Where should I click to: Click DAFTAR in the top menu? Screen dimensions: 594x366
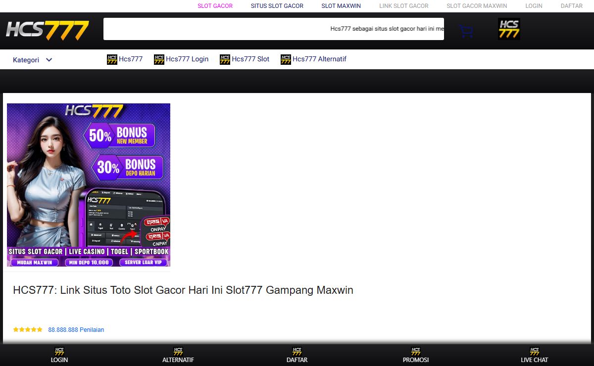572,6
